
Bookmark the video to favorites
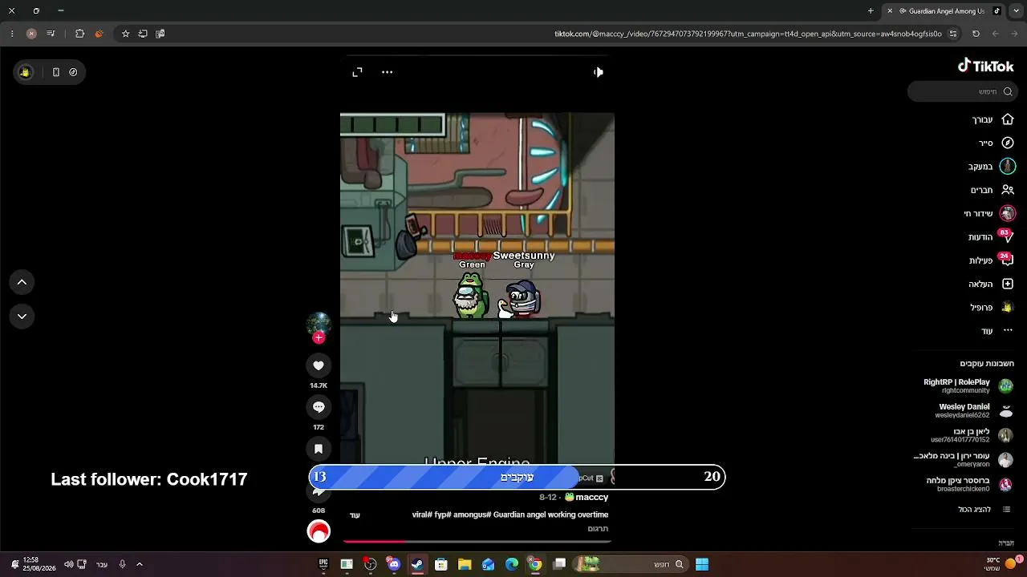click(319, 449)
